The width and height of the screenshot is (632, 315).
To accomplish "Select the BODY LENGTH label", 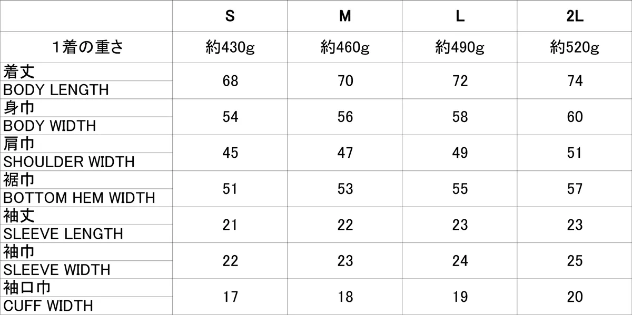I will pos(56,90).
